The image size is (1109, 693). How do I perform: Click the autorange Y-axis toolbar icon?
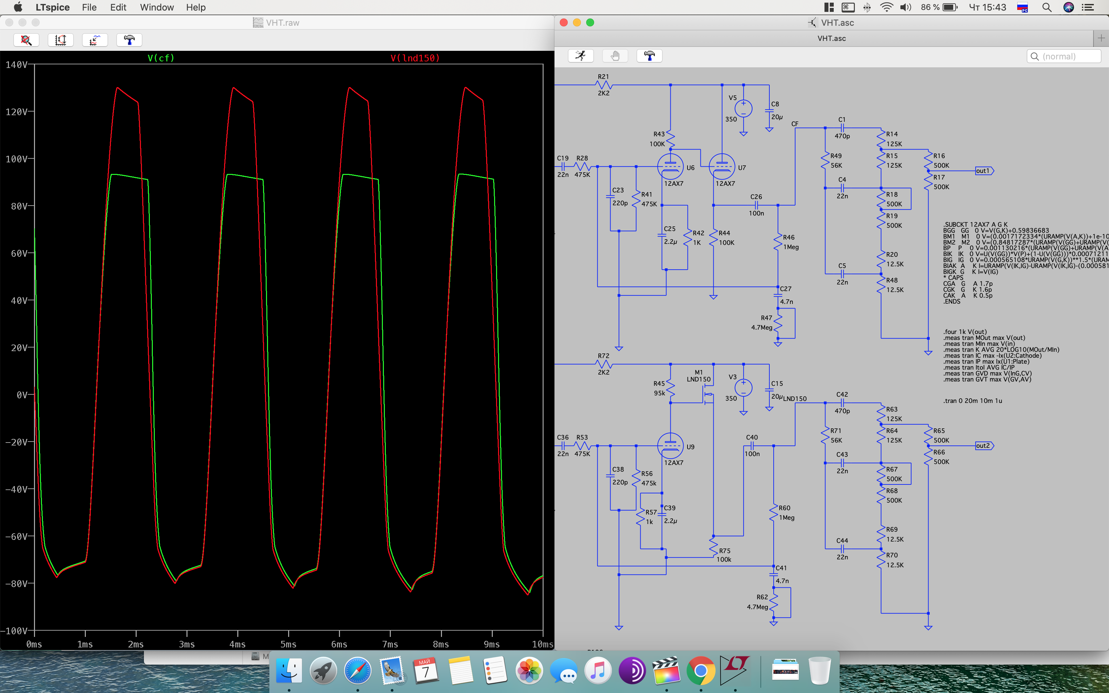coord(60,40)
